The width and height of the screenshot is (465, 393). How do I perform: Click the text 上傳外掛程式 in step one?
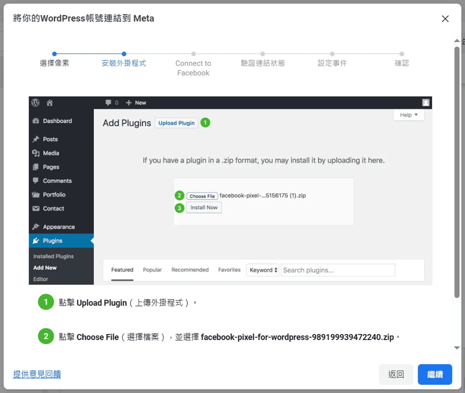(159, 303)
